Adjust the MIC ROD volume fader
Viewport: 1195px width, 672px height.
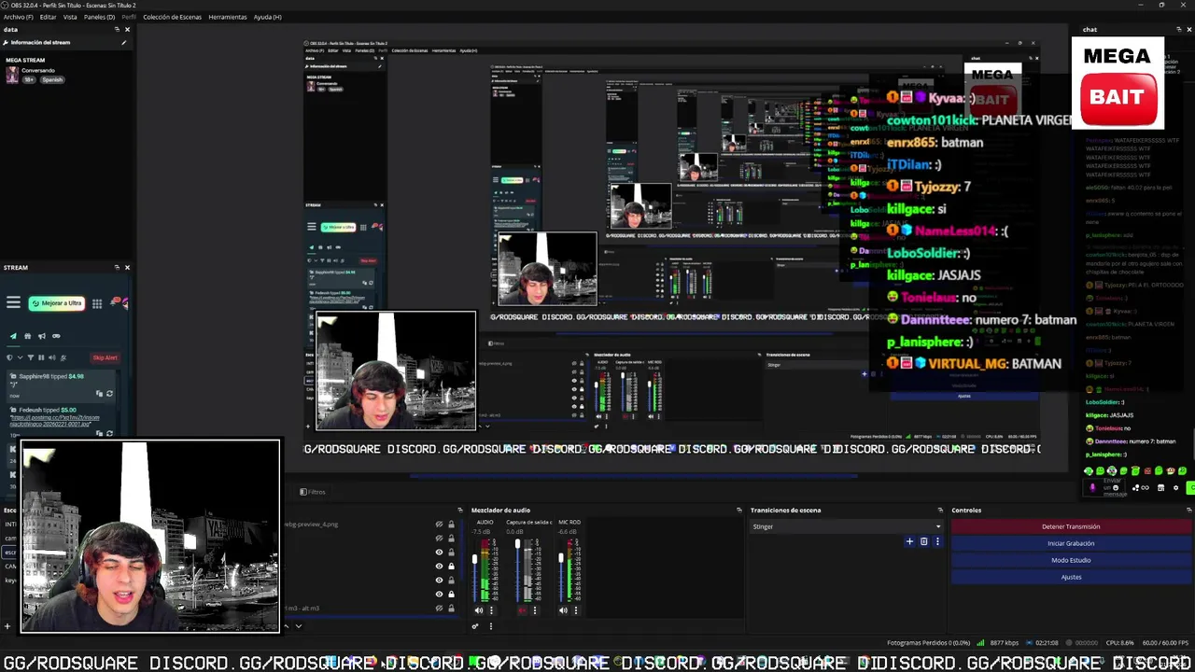point(561,557)
